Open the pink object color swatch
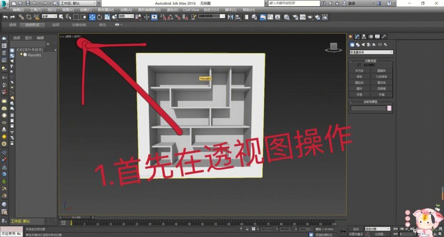The image size is (444, 237). [389, 109]
